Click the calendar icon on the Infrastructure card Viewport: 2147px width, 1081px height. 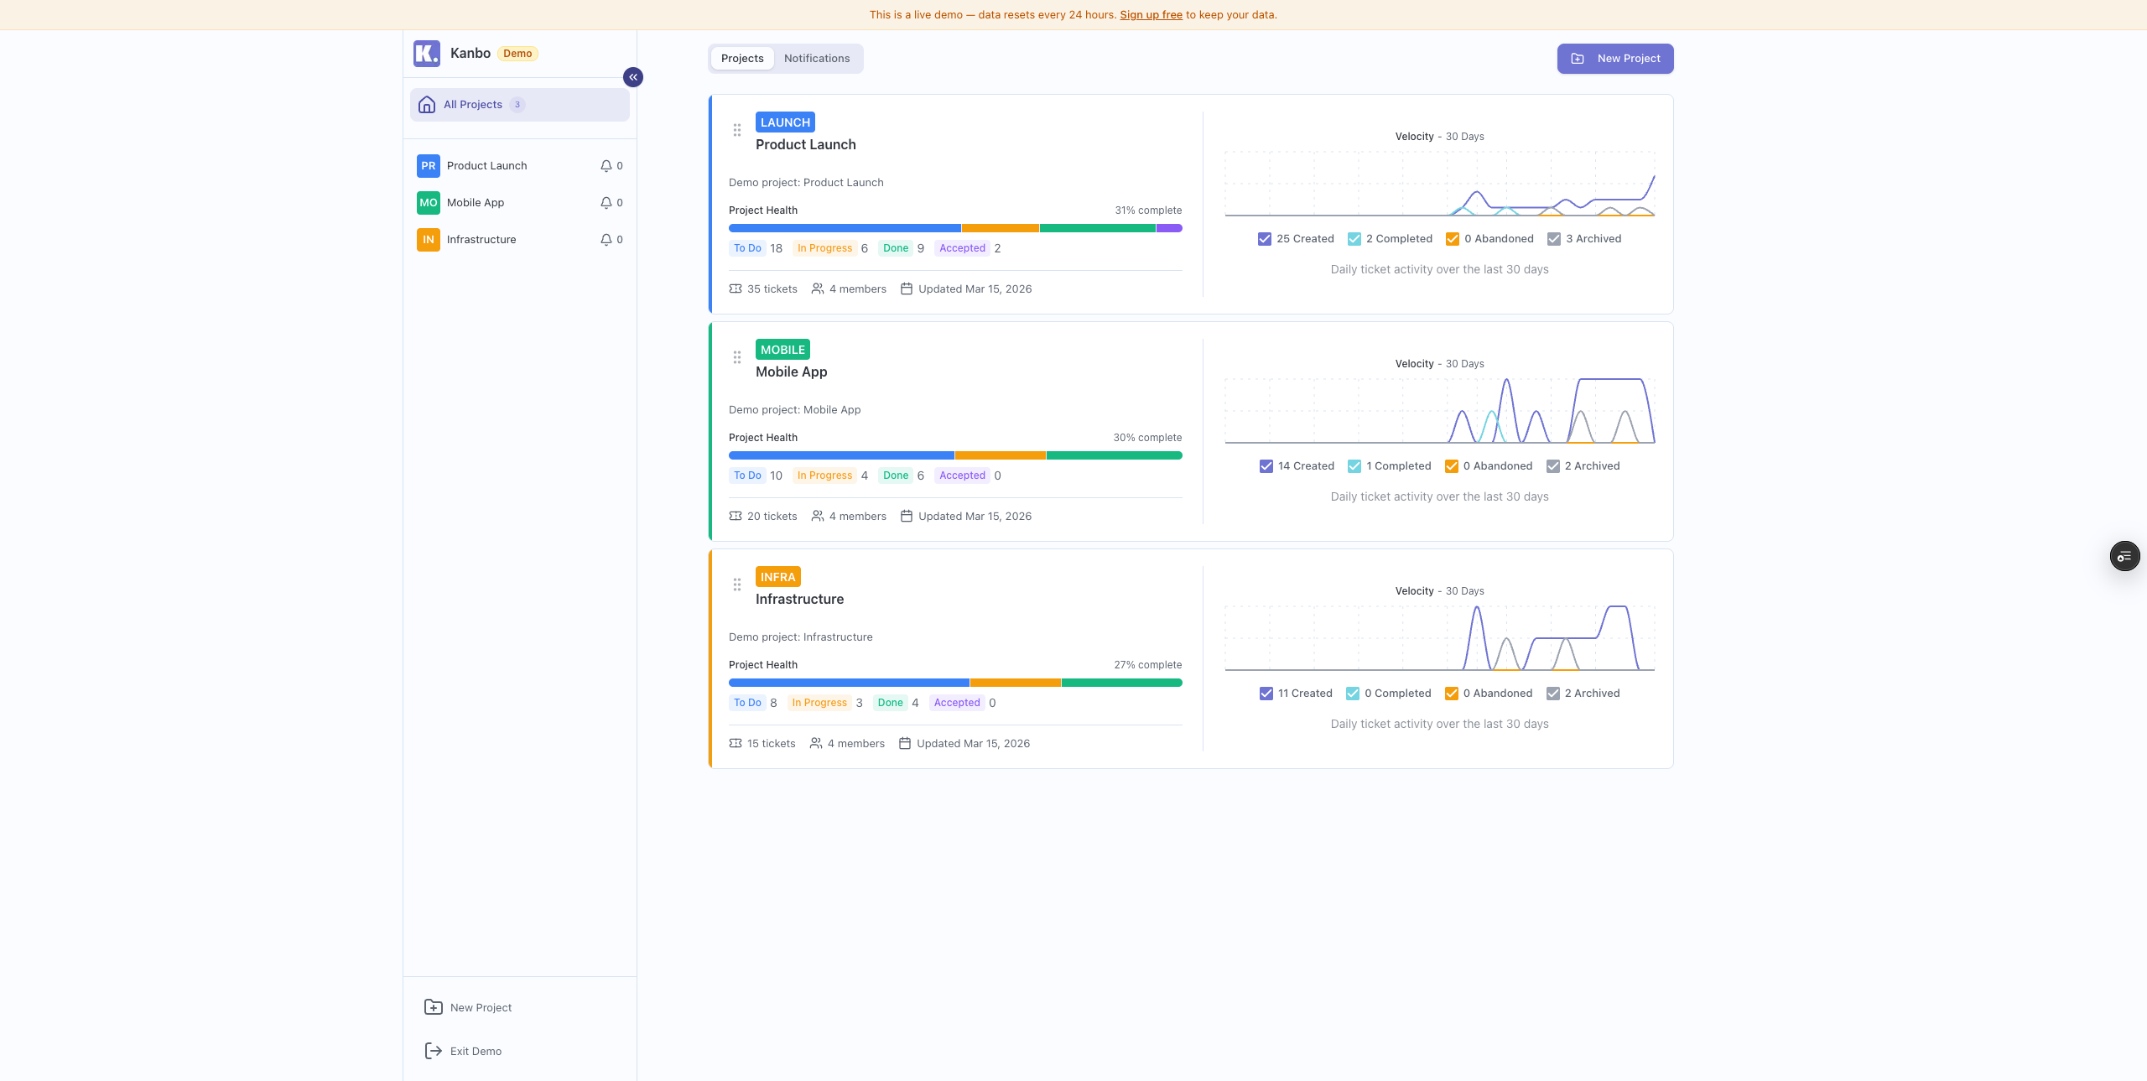pos(904,743)
